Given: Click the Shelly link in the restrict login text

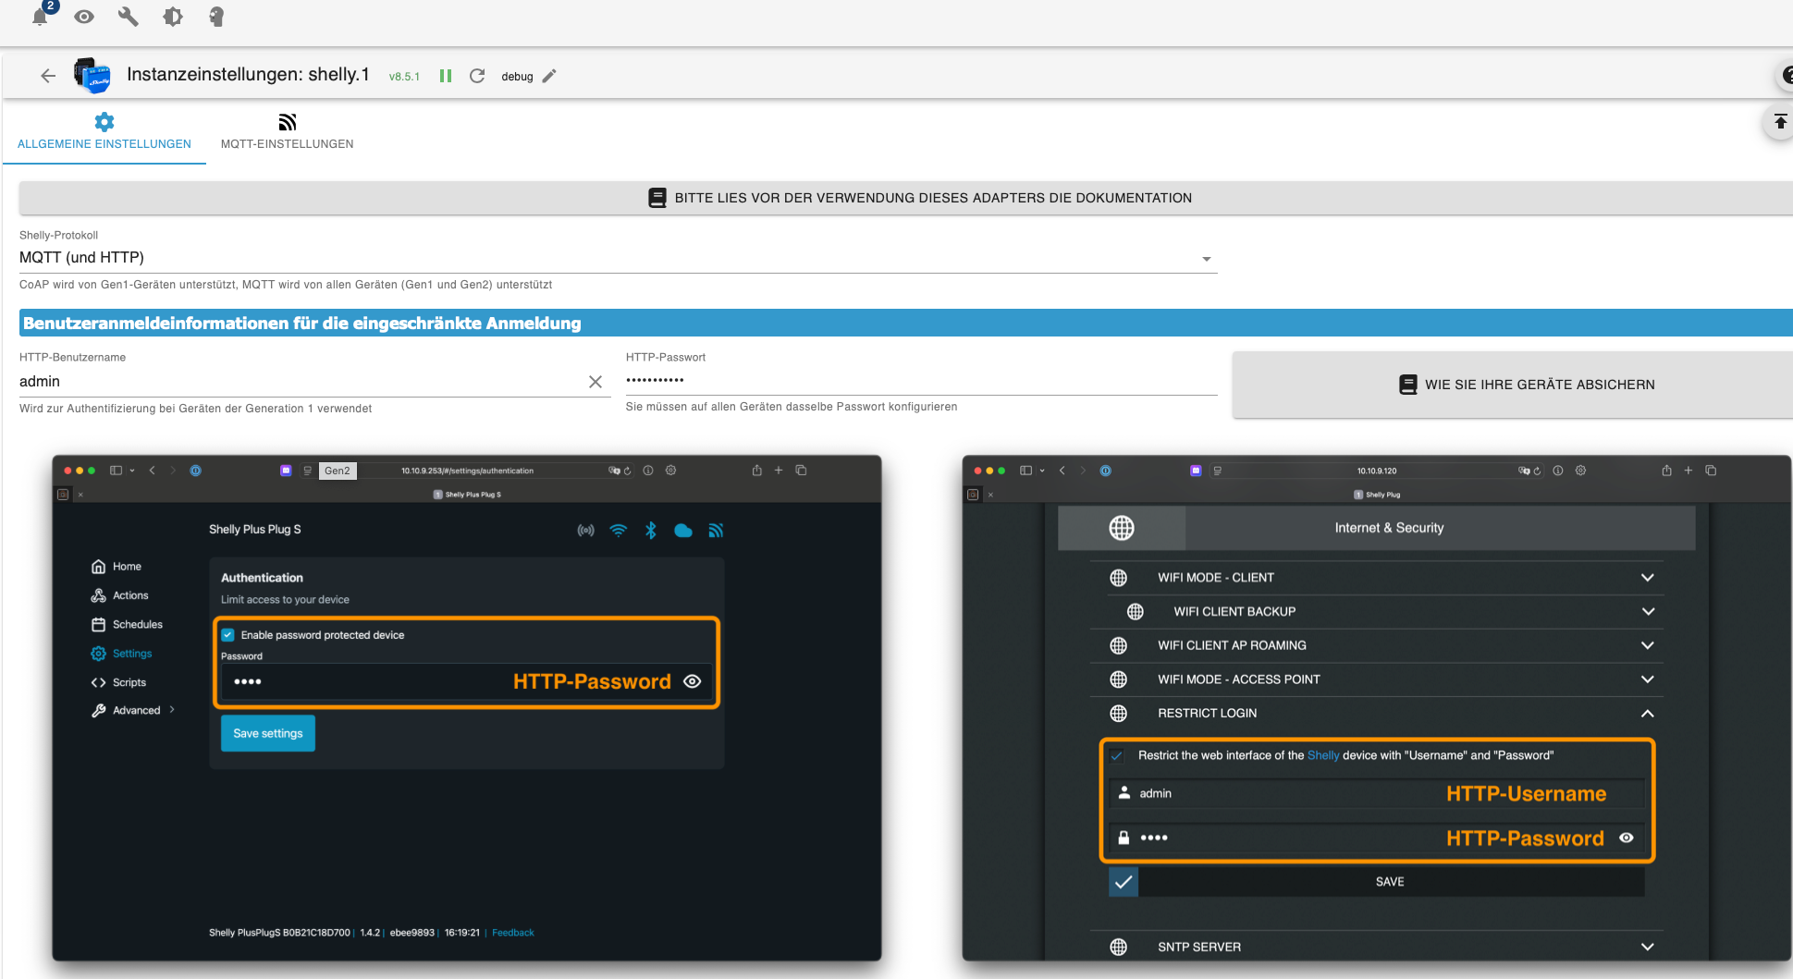Looking at the screenshot, I should pos(1323,755).
